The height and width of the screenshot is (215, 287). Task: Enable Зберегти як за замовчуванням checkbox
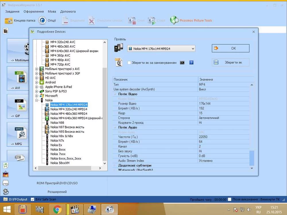tap(129, 62)
